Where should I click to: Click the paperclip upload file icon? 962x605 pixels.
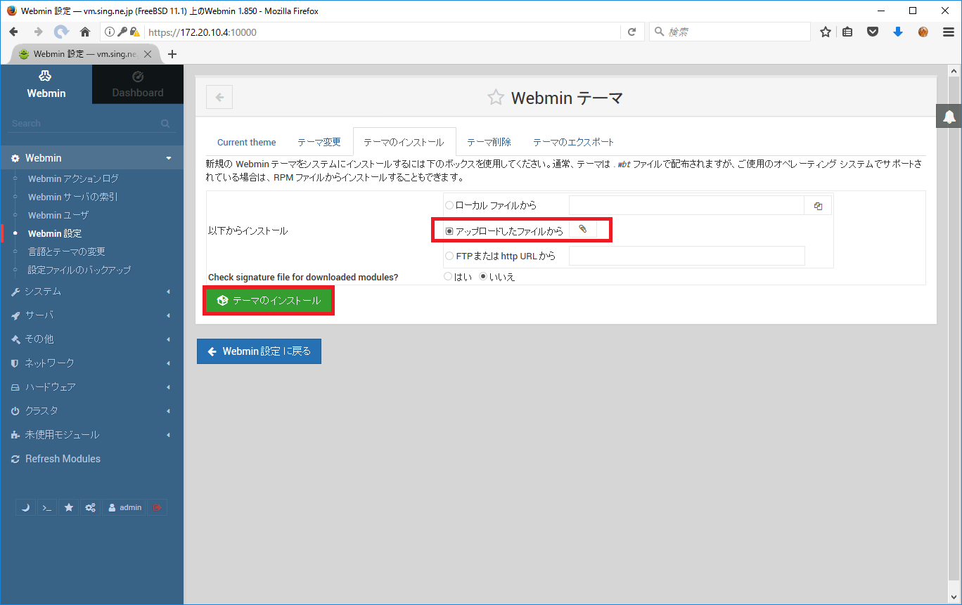(x=582, y=229)
